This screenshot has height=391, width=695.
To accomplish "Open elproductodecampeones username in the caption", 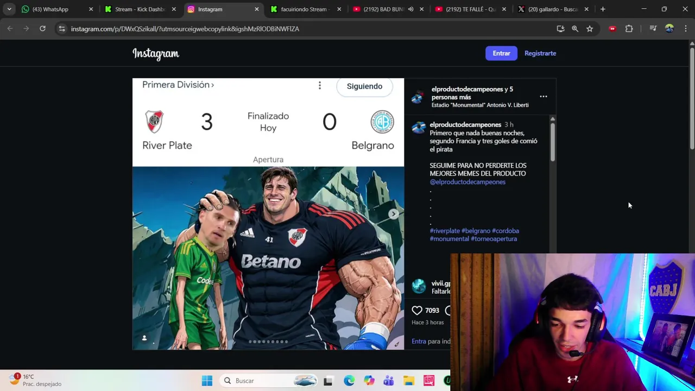I will tap(465, 125).
